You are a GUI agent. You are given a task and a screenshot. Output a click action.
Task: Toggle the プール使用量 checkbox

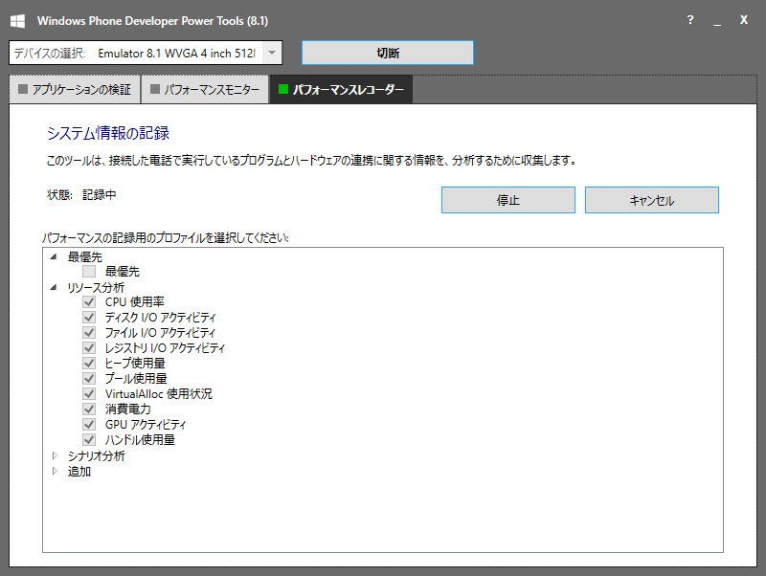(89, 378)
